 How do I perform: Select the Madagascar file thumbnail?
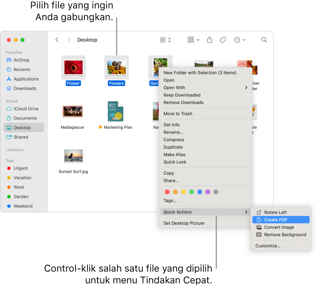[73, 111]
